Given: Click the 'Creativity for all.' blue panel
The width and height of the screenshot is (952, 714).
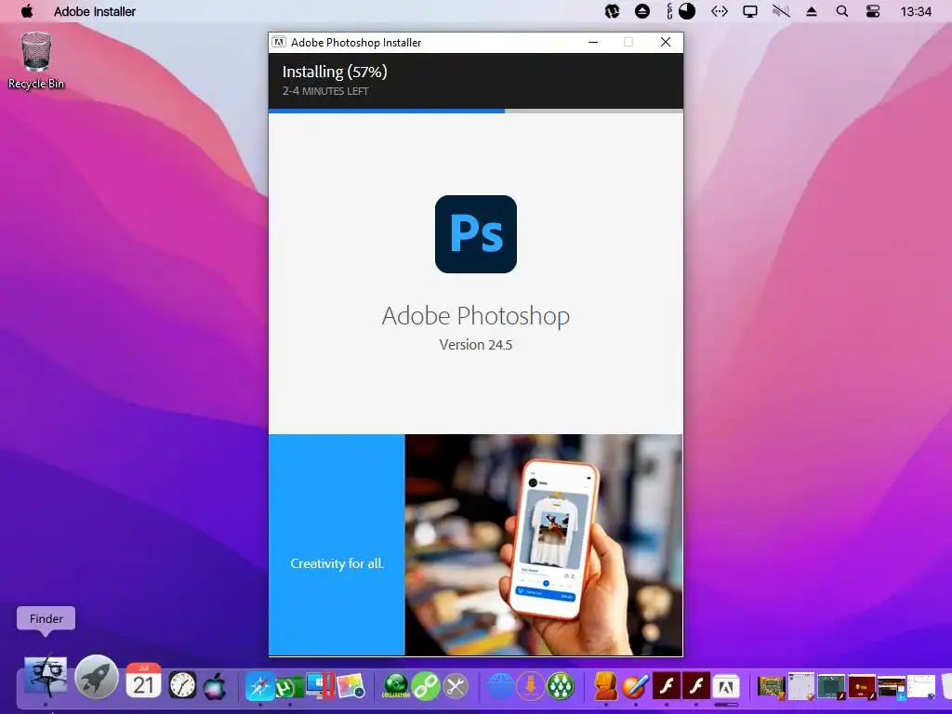Looking at the screenshot, I should click(x=337, y=545).
